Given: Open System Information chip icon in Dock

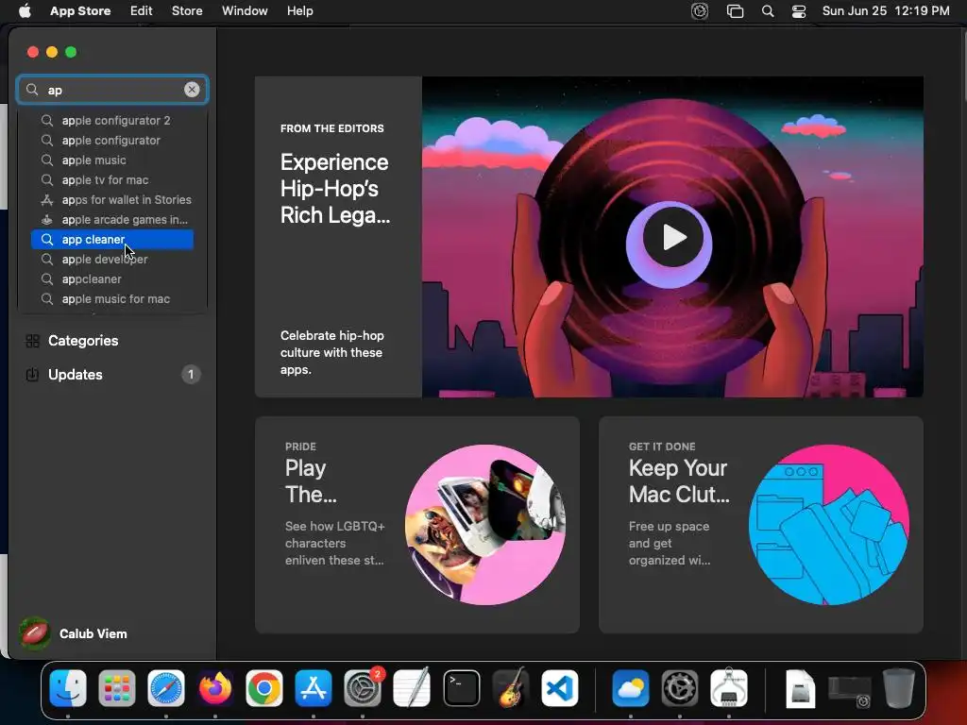Looking at the screenshot, I should (729, 688).
